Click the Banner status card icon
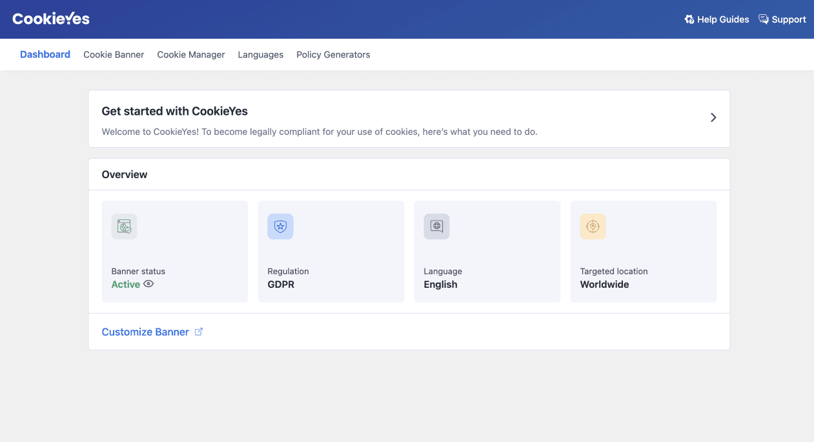814x442 pixels. pos(124,226)
